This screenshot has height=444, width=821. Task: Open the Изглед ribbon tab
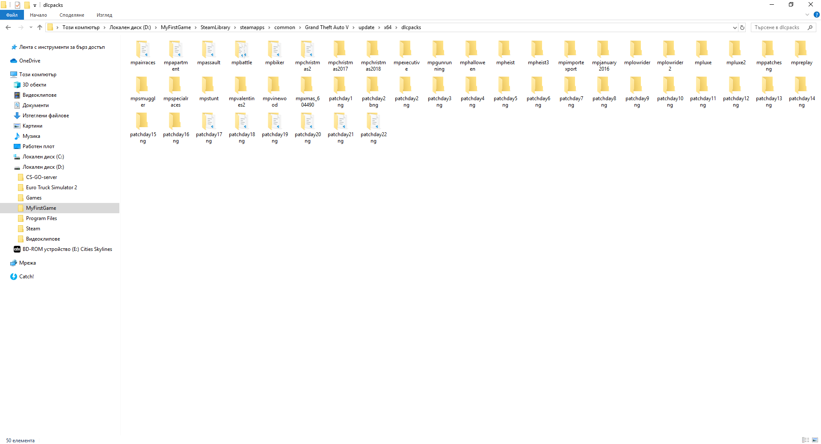[x=104, y=15]
